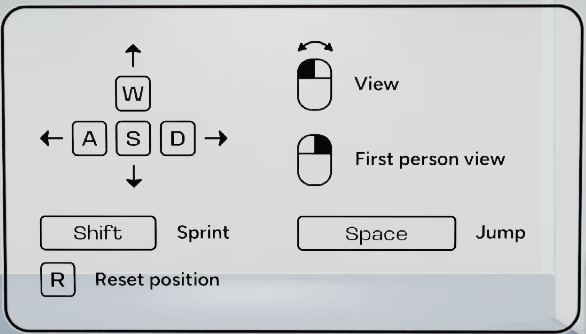
Task: Click the Space key button
Action: 377,234
